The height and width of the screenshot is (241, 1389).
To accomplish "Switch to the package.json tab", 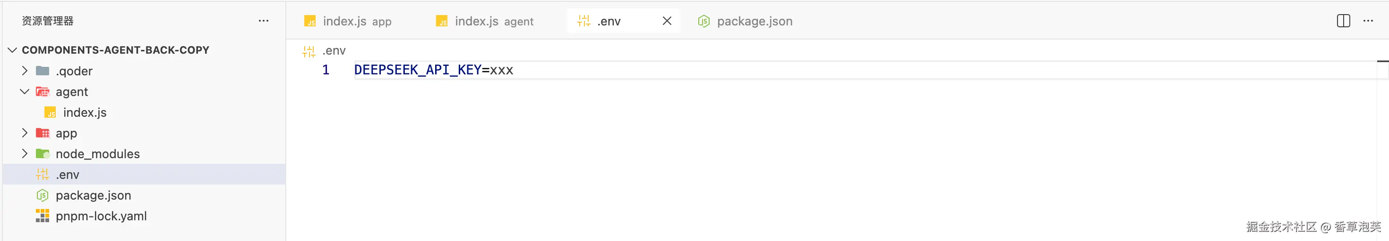I will [x=754, y=22].
